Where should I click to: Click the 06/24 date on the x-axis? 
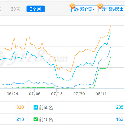[x=12, y=94]
